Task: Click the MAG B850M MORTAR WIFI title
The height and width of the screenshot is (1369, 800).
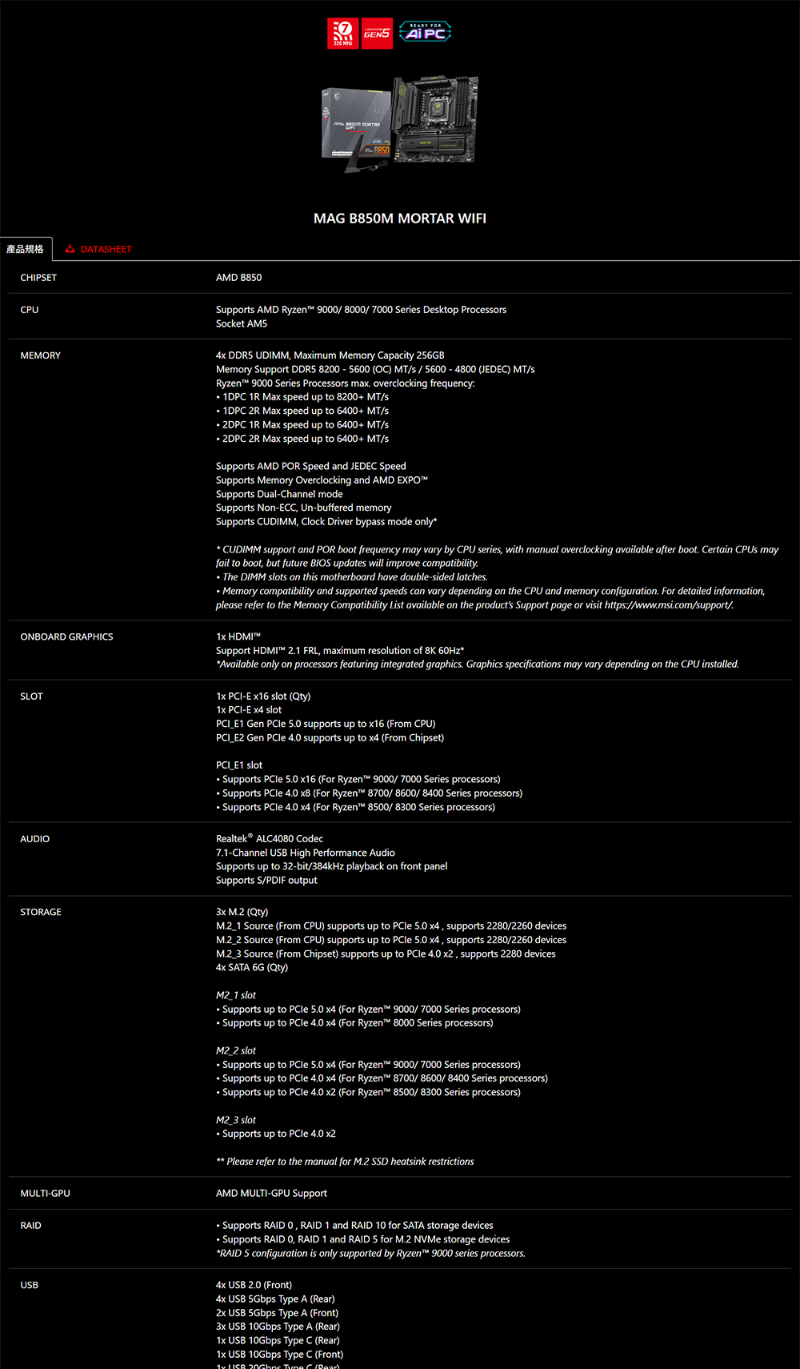Action: (x=400, y=219)
